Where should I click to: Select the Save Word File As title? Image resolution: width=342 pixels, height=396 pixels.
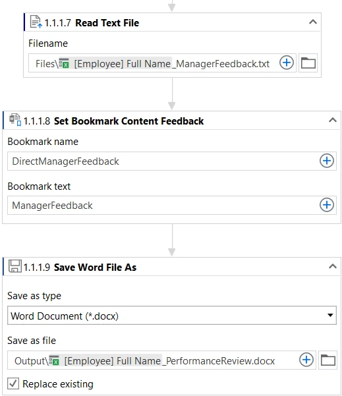96,268
